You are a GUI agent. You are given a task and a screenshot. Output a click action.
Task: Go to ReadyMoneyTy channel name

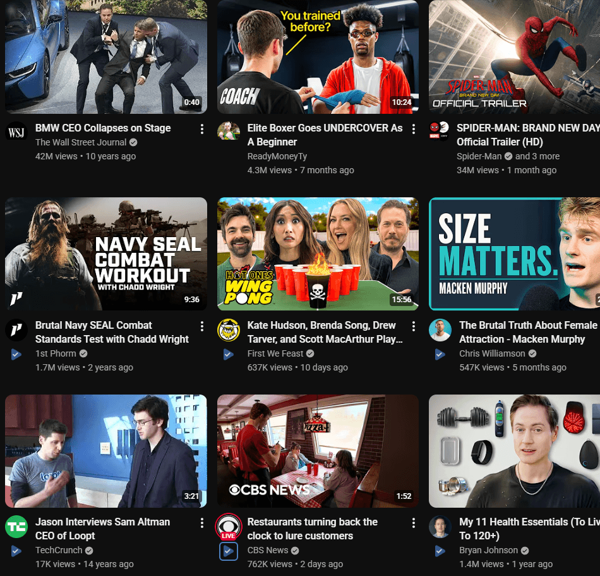pos(277,156)
